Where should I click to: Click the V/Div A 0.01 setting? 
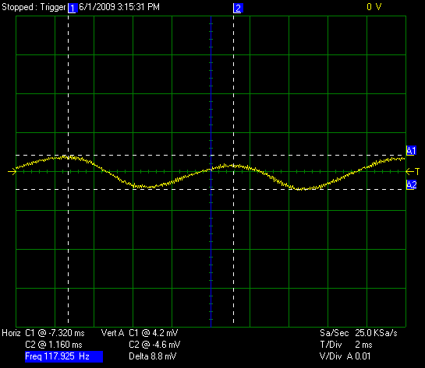click(x=345, y=356)
